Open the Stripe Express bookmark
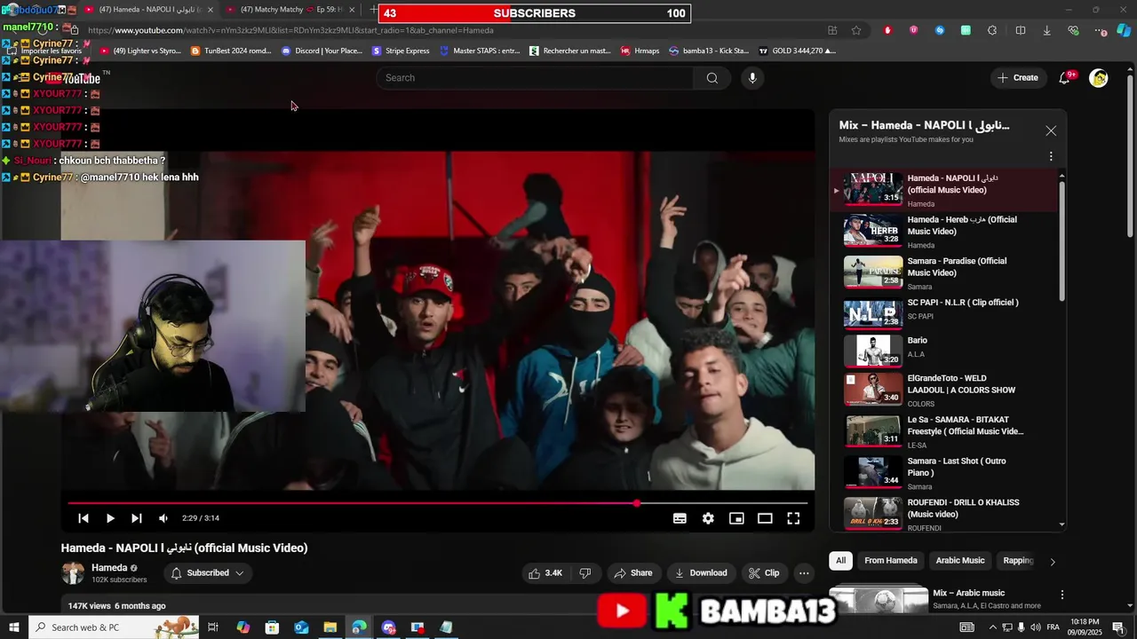Screen dimensions: 1137x639 [x=401, y=51]
